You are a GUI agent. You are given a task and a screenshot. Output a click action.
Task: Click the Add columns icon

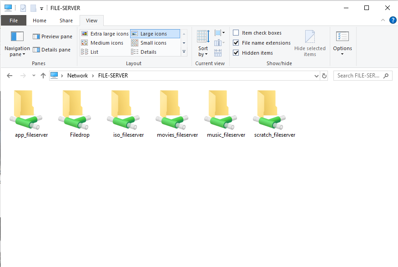(x=220, y=43)
